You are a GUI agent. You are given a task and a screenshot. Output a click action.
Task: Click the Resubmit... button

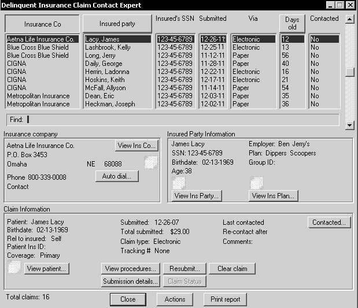tap(184, 269)
